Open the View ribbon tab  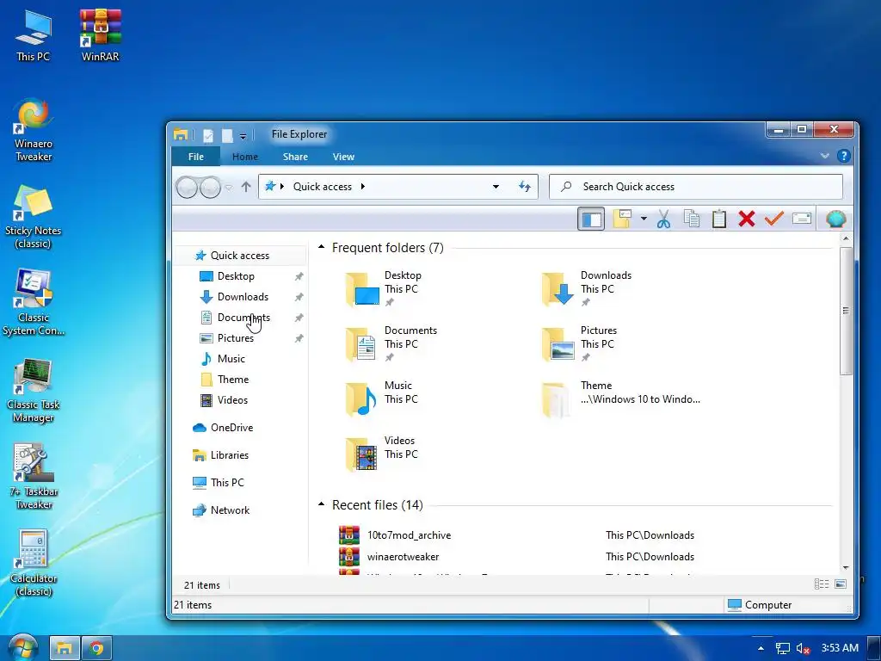343,157
